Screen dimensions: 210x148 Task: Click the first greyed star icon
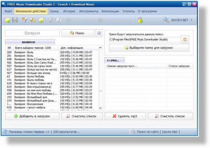click(68, 20)
